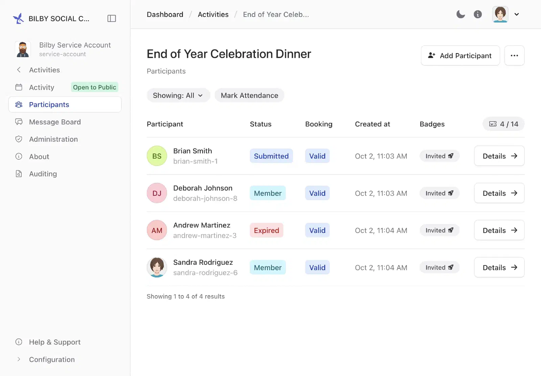Click Dashboard breadcrumb
Image resolution: width=541 pixels, height=376 pixels.
pyautogui.click(x=165, y=15)
